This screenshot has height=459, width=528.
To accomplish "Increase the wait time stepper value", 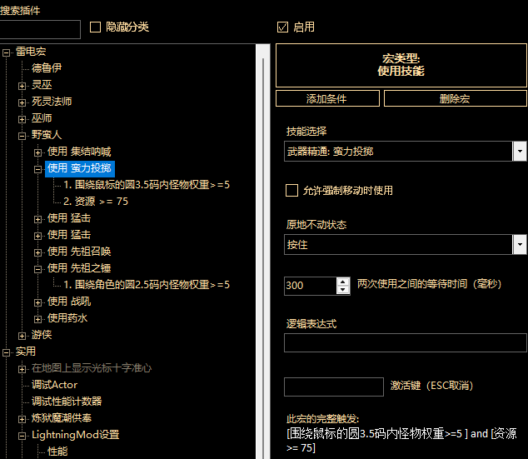I will (343, 281).
